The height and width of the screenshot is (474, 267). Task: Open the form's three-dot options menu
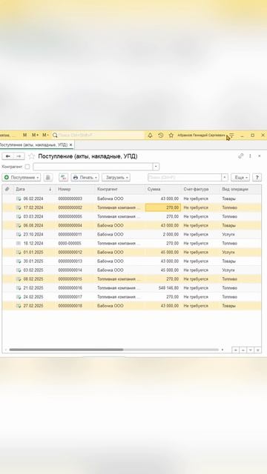250,156
